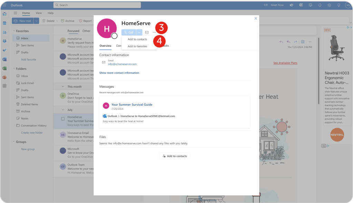
Task: Close the HomeServe contact card
Action: pyautogui.click(x=256, y=19)
